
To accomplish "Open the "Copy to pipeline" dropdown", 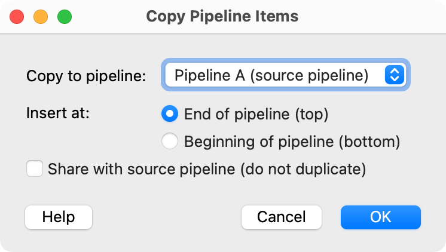I will [x=285, y=75].
